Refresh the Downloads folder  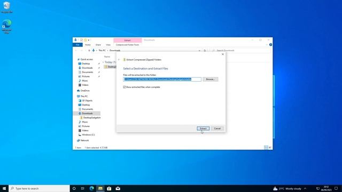coord(205,51)
